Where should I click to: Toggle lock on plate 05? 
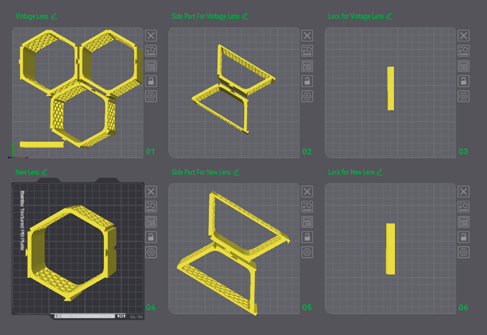click(x=307, y=237)
